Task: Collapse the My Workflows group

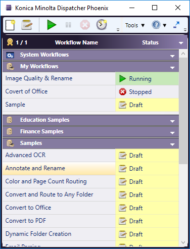Action: click(172, 68)
